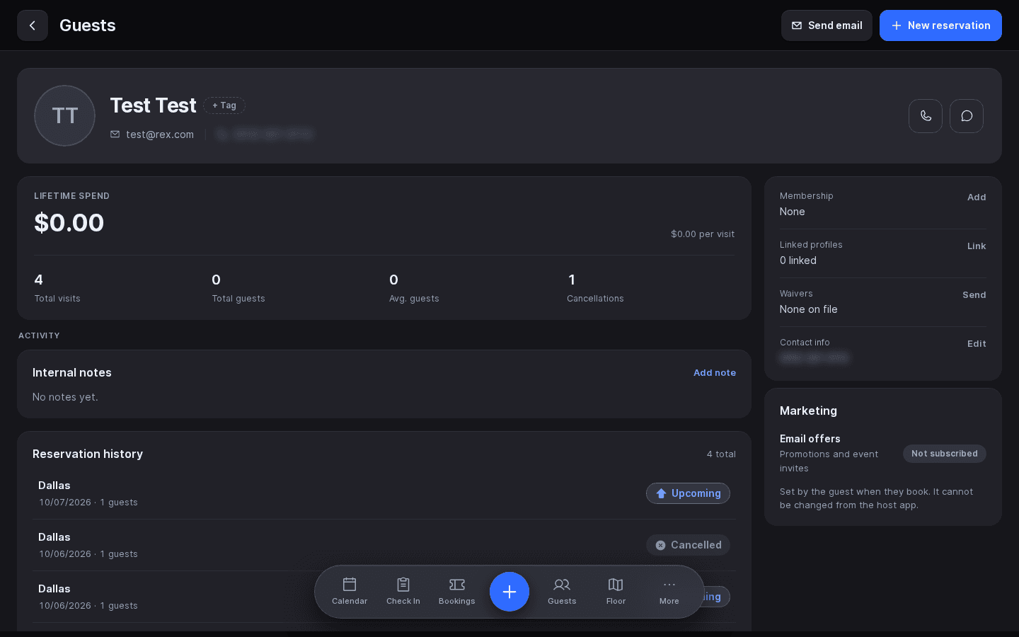The image size is (1019, 637).
Task: Open chat message with the guest
Action: [967, 116]
